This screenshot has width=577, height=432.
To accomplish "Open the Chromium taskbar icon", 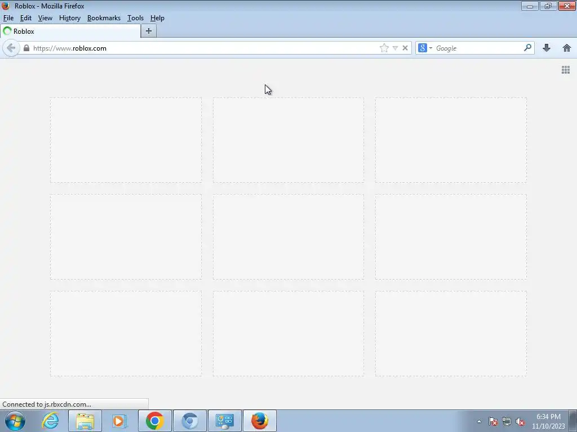I will tap(190, 421).
